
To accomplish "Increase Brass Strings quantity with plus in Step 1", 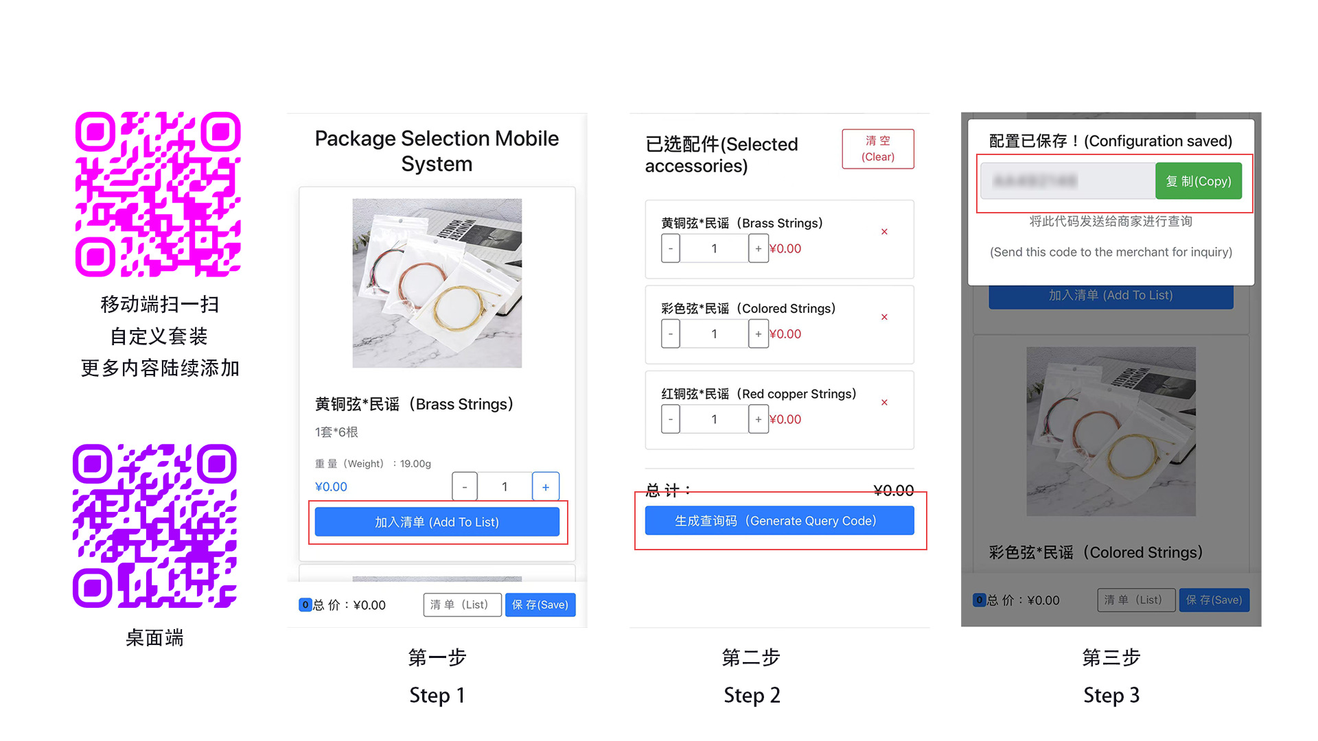I will (x=546, y=487).
